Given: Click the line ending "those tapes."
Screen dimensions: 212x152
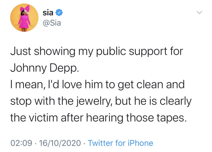Looking at the screenshot, I should pos(99,118).
